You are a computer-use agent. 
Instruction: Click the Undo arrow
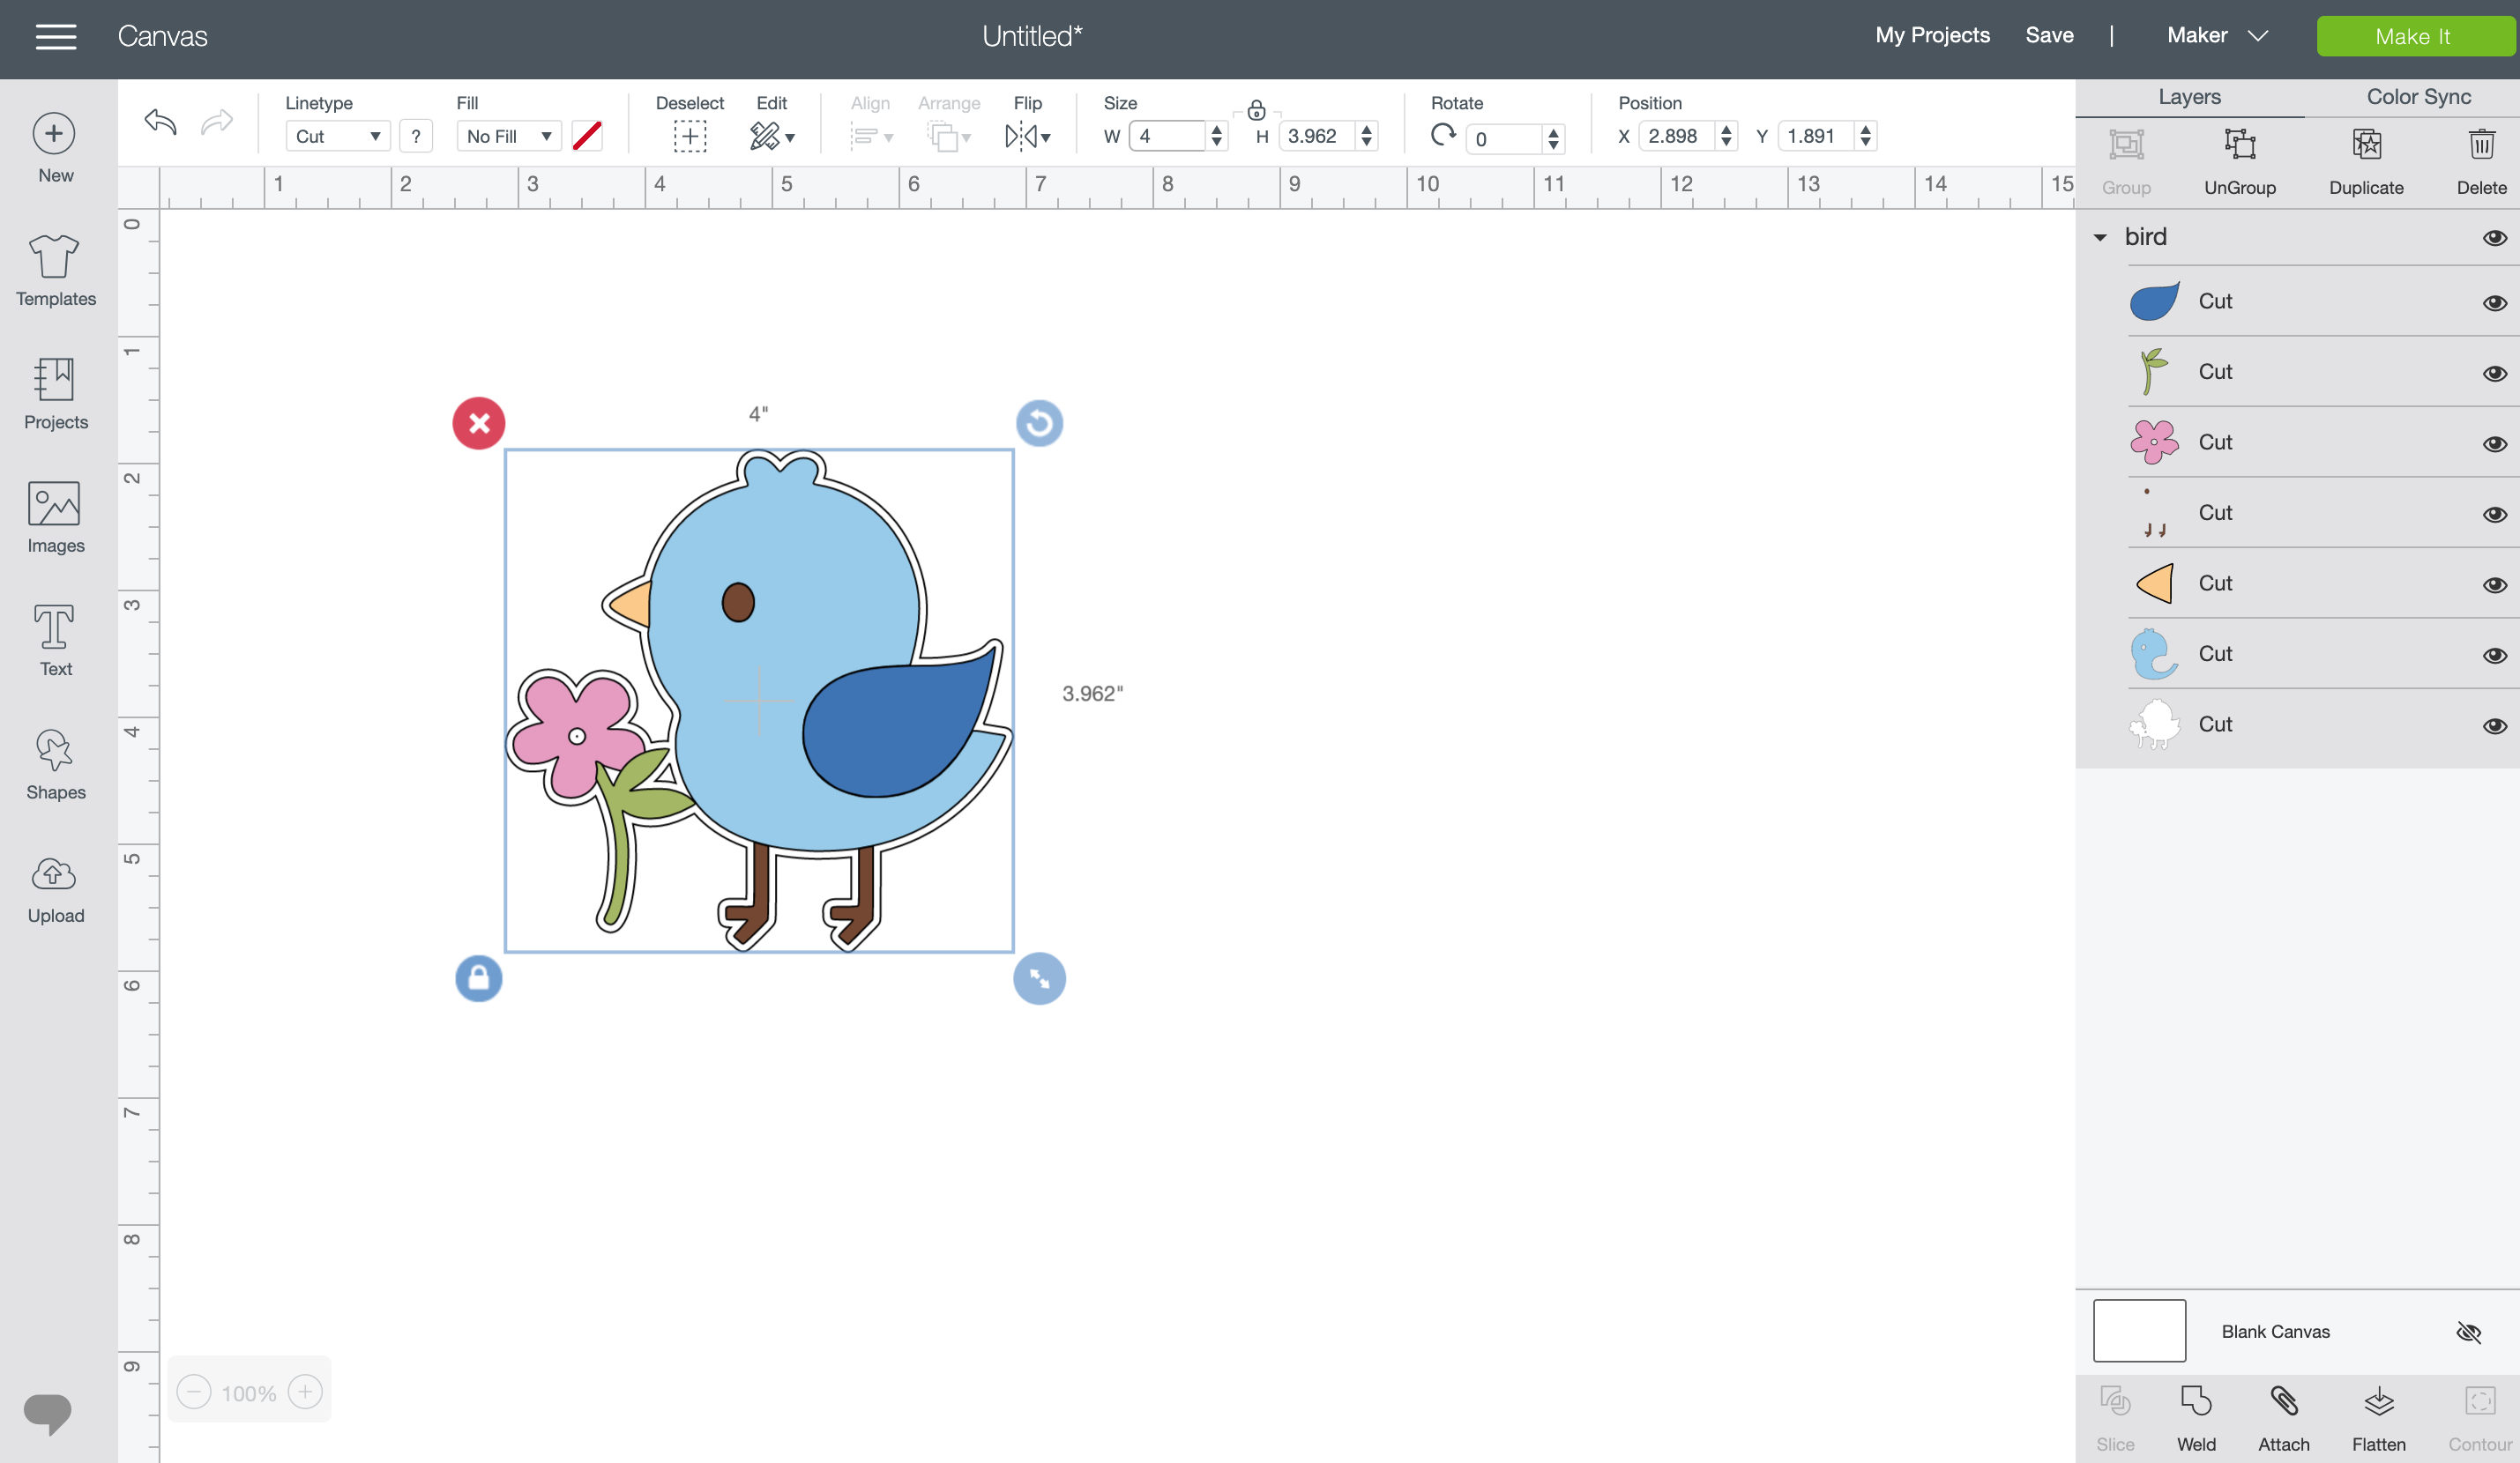(x=160, y=122)
